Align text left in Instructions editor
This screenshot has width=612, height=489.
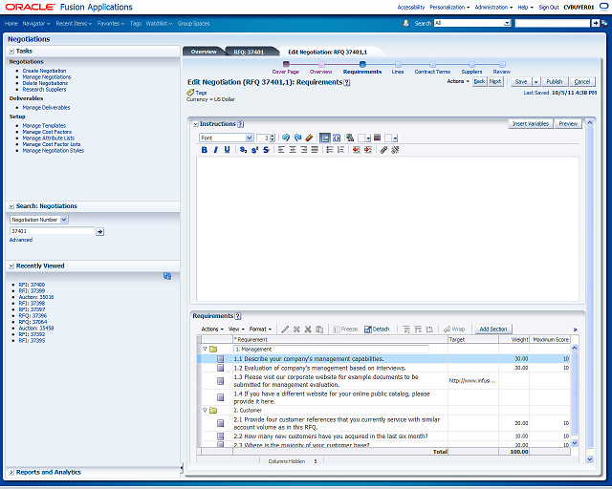pos(281,150)
